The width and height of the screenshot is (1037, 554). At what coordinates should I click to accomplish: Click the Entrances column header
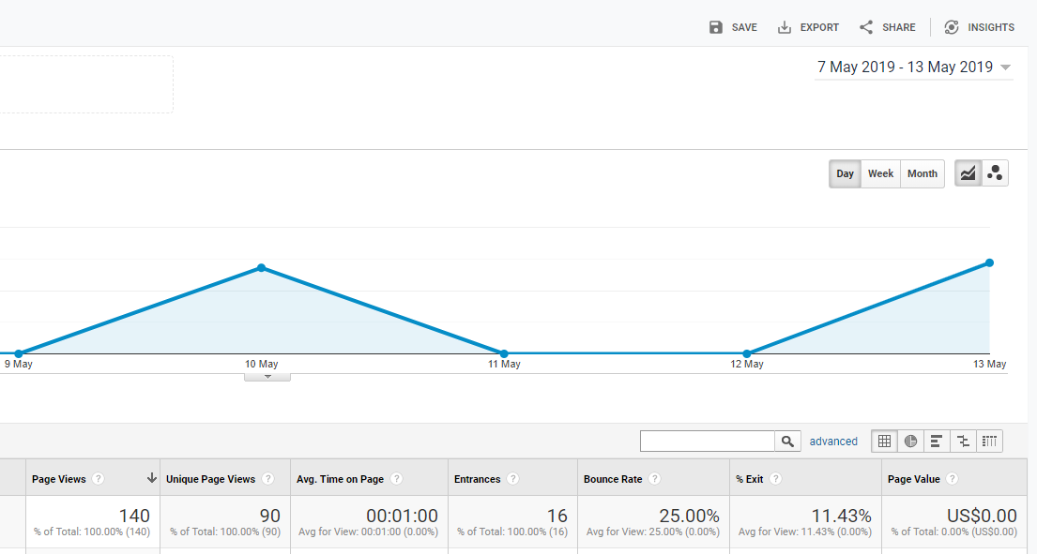(x=477, y=479)
